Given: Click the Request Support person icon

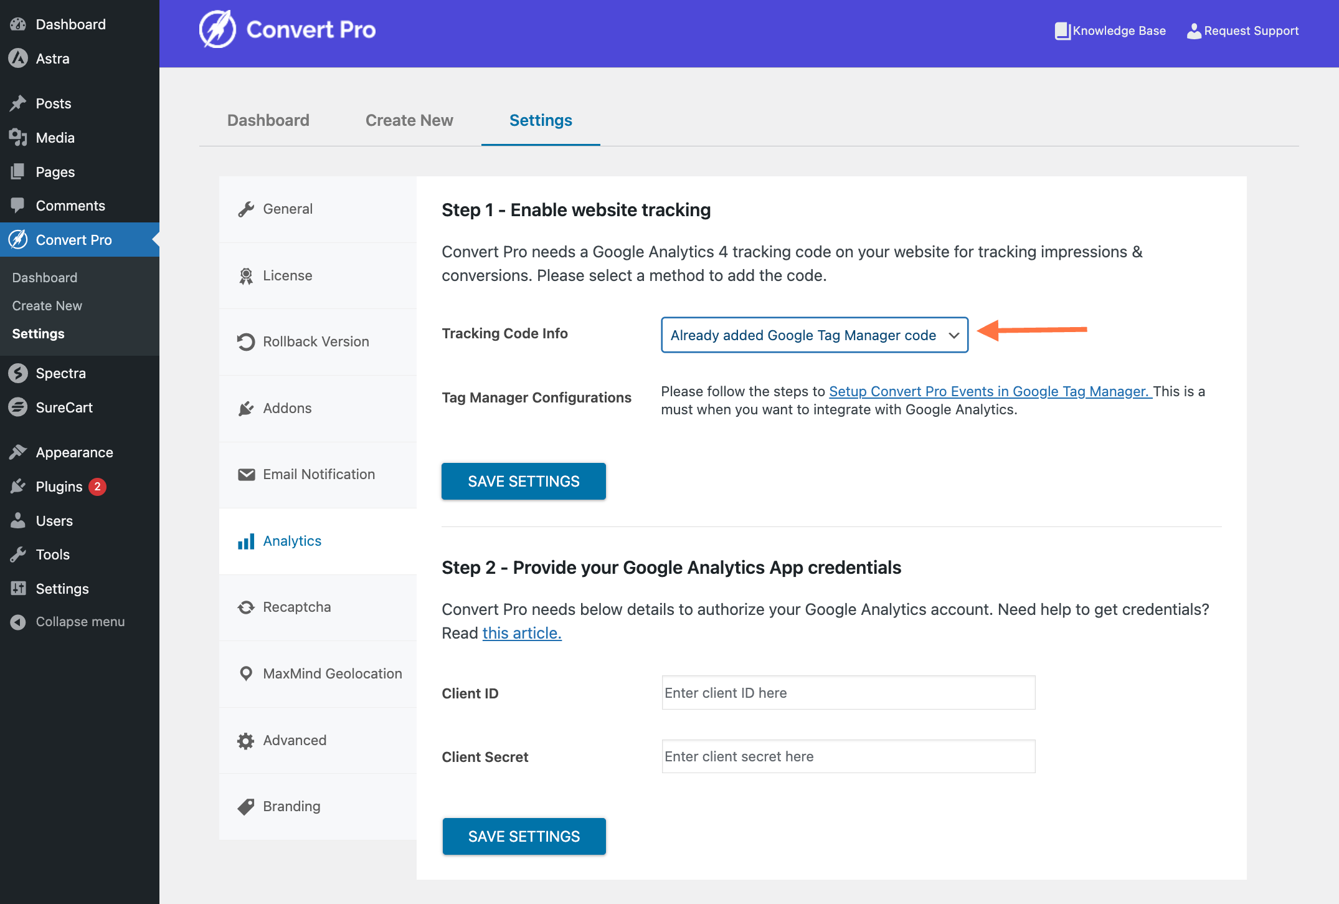Looking at the screenshot, I should [x=1193, y=31].
